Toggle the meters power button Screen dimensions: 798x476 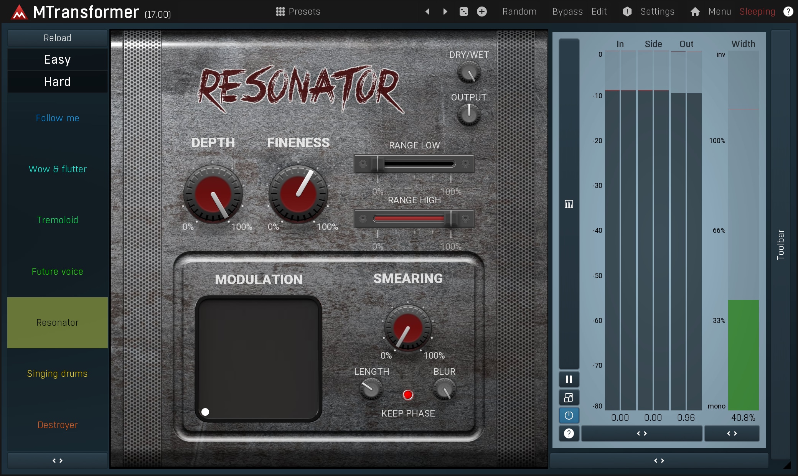569,415
